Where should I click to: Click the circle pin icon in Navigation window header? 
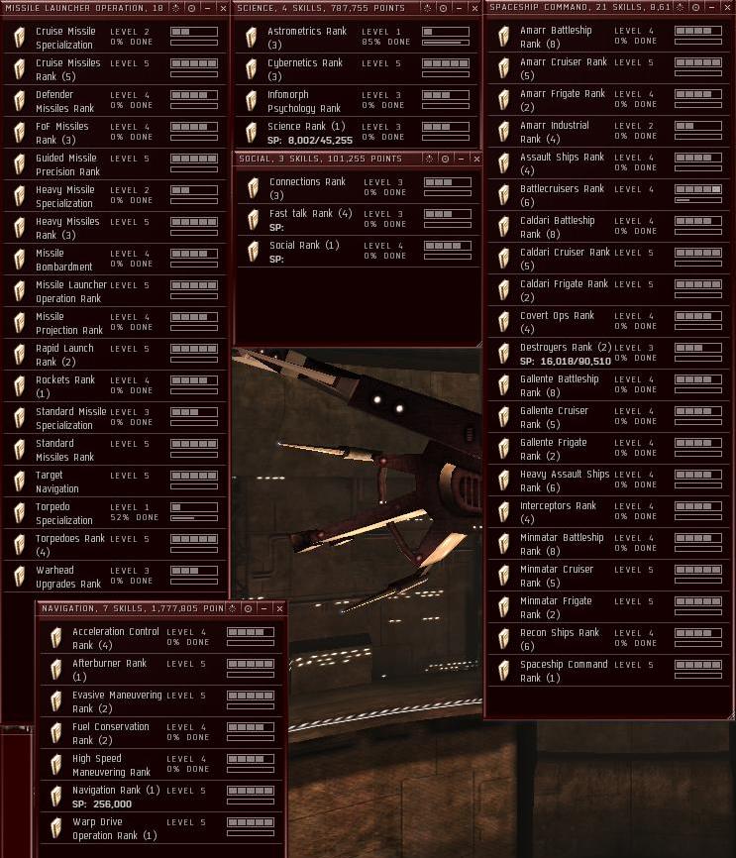(248, 608)
